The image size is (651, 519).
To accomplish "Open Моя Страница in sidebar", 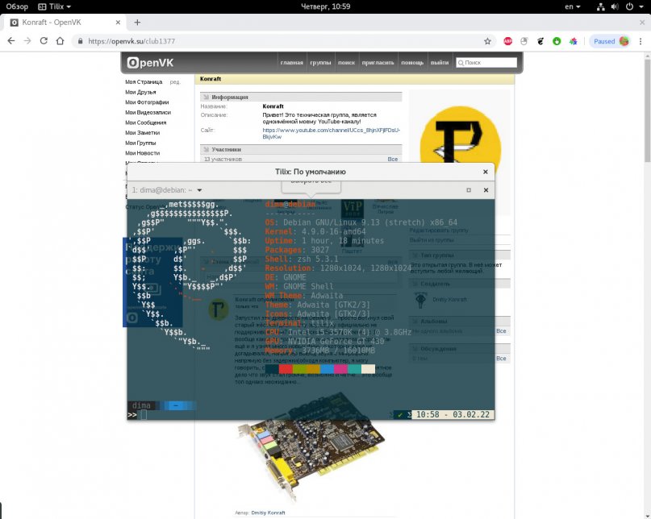I will [144, 82].
